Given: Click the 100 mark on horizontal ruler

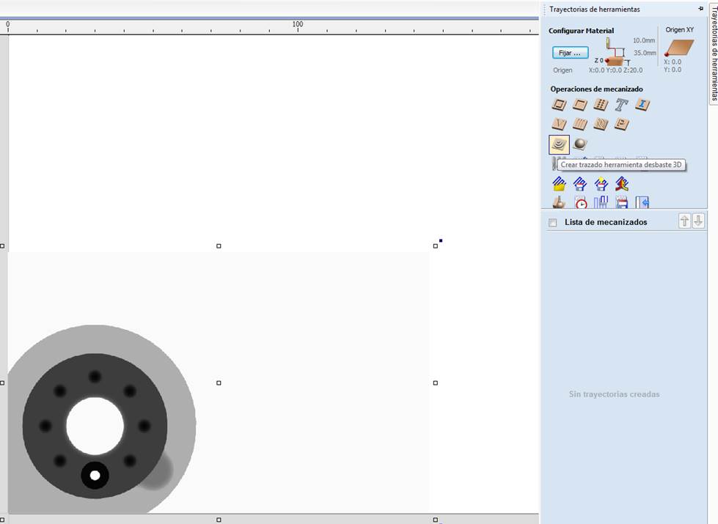Looking at the screenshot, I should 298,24.
